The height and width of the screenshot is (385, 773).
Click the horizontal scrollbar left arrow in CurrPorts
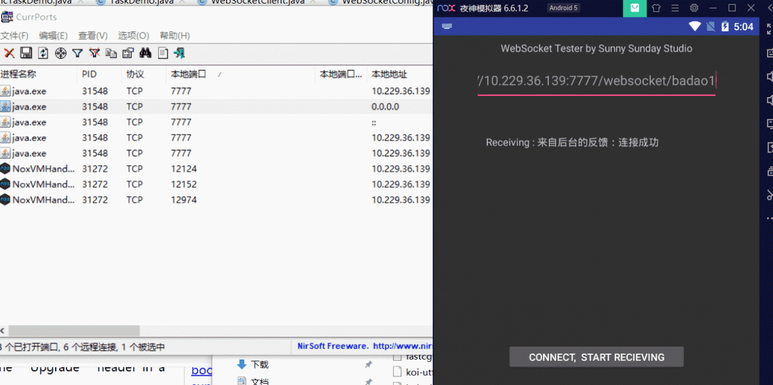tap(3, 331)
